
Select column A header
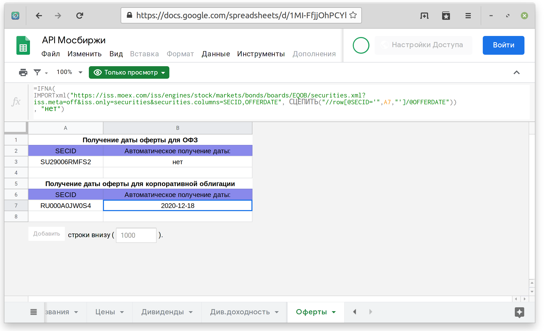click(x=66, y=128)
